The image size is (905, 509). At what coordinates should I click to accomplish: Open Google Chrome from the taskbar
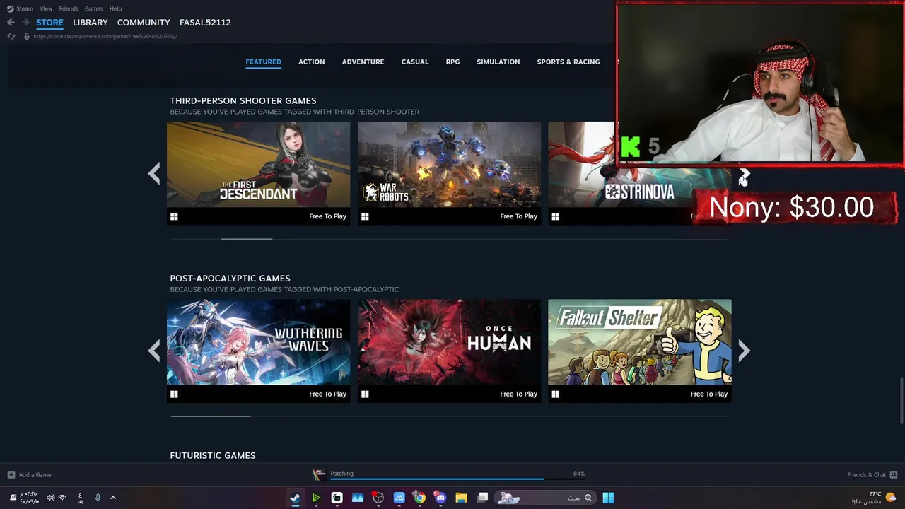[420, 498]
